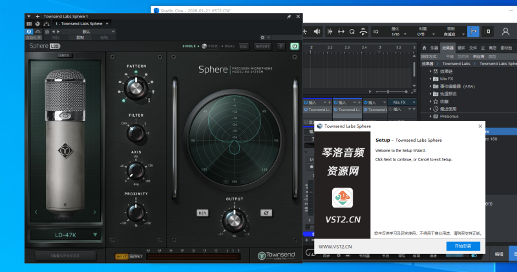Pin the plugin window with pushpin icon
The height and width of the screenshot is (272, 517).
click(288, 16)
